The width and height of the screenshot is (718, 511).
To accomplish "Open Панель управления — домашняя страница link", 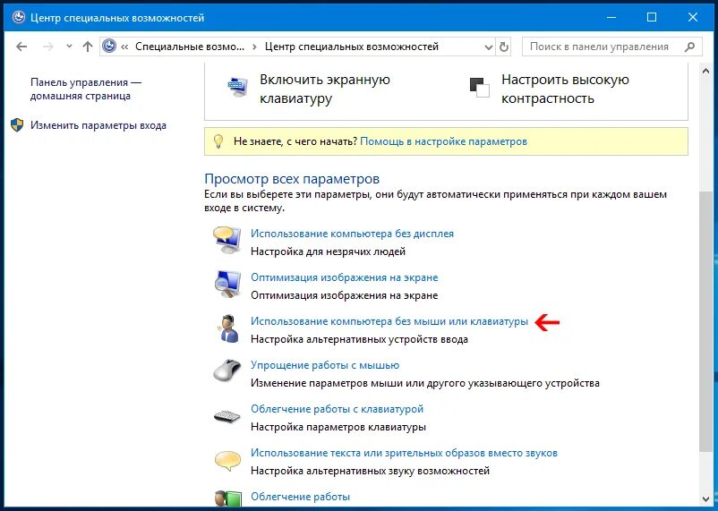I will pos(86,89).
